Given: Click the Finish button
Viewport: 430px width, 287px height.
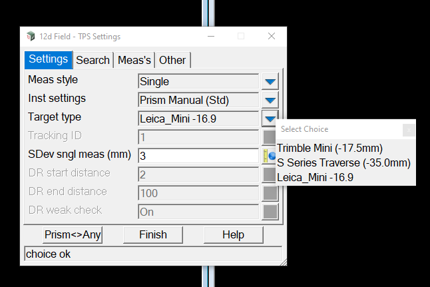Looking at the screenshot, I should (153, 234).
